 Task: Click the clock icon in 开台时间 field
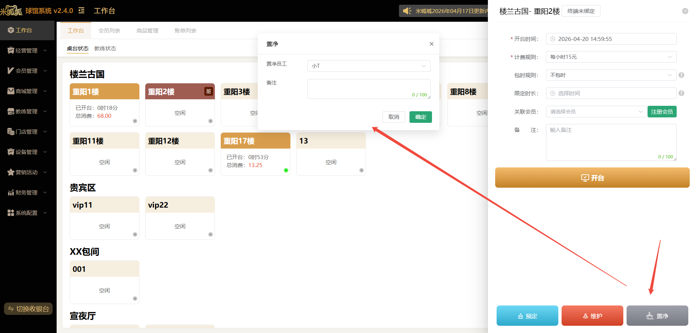(553, 39)
